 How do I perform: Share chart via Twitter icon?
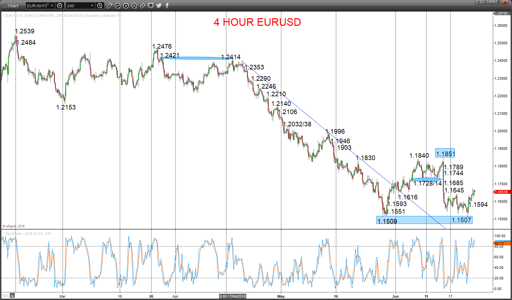159,6
